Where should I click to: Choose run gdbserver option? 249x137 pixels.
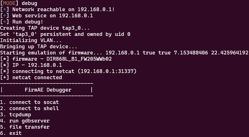coord(25,121)
